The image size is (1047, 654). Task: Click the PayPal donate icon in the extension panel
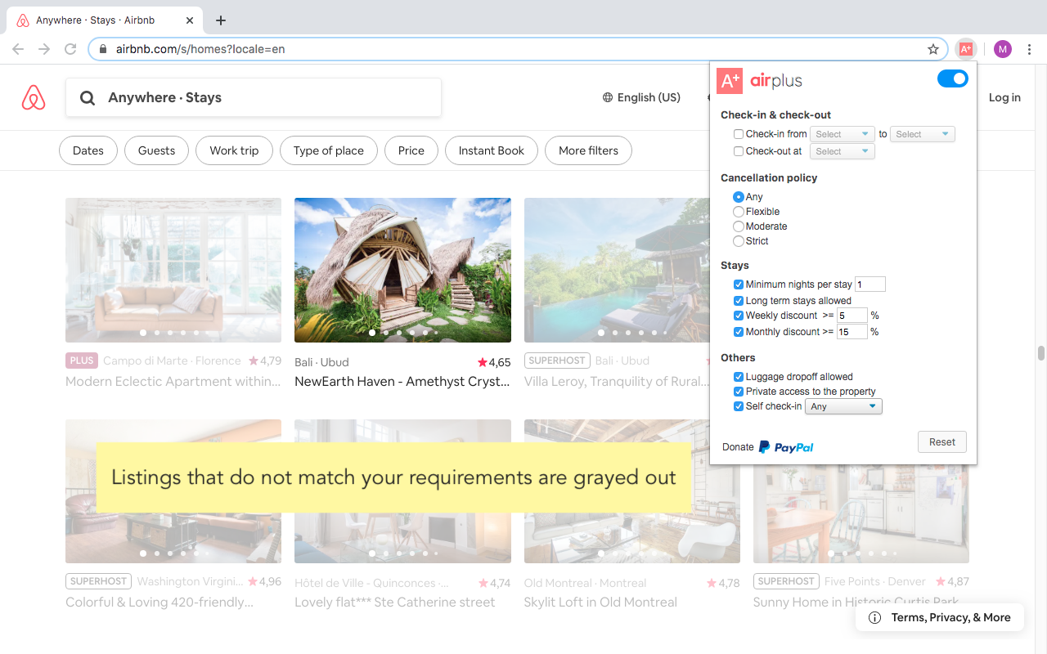pos(785,447)
